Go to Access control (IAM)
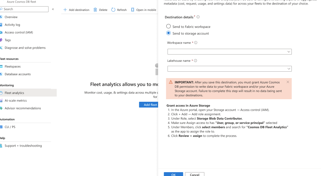This screenshot has width=321, height=176. pyautogui.click(x=19, y=32)
